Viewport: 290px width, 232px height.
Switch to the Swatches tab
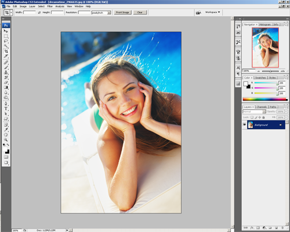click(260, 78)
